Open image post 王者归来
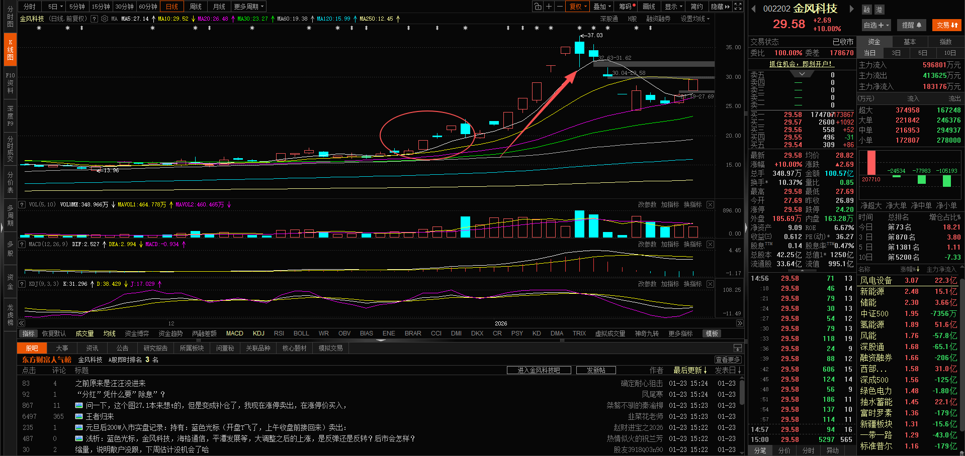Image resolution: width=965 pixels, height=456 pixels. (x=100, y=416)
